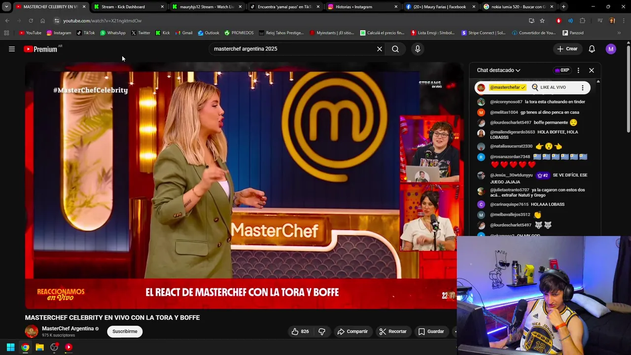
Task: Clip the video with Recortar
Action: tap(393, 331)
